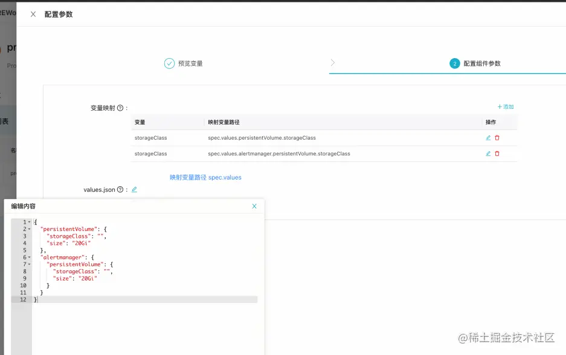
Task: Go to the 预览变量 step
Action: click(x=184, y=64)
